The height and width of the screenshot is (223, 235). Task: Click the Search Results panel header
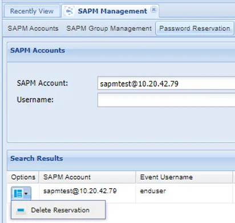(x=121, y=160)
